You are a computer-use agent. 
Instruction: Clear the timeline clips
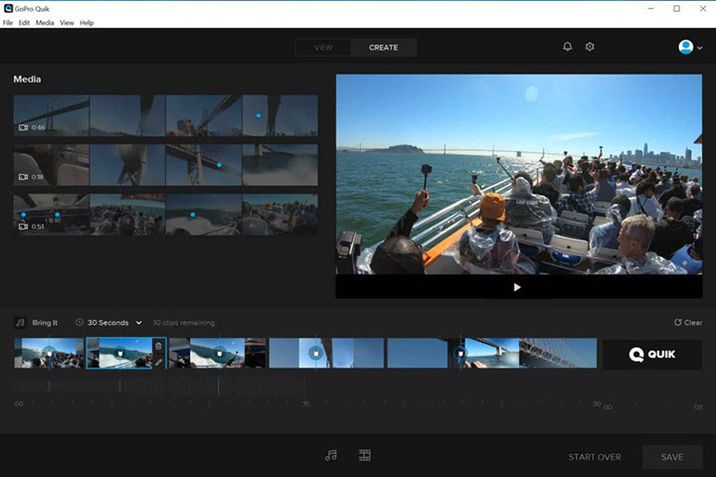(x=688, y=323)
